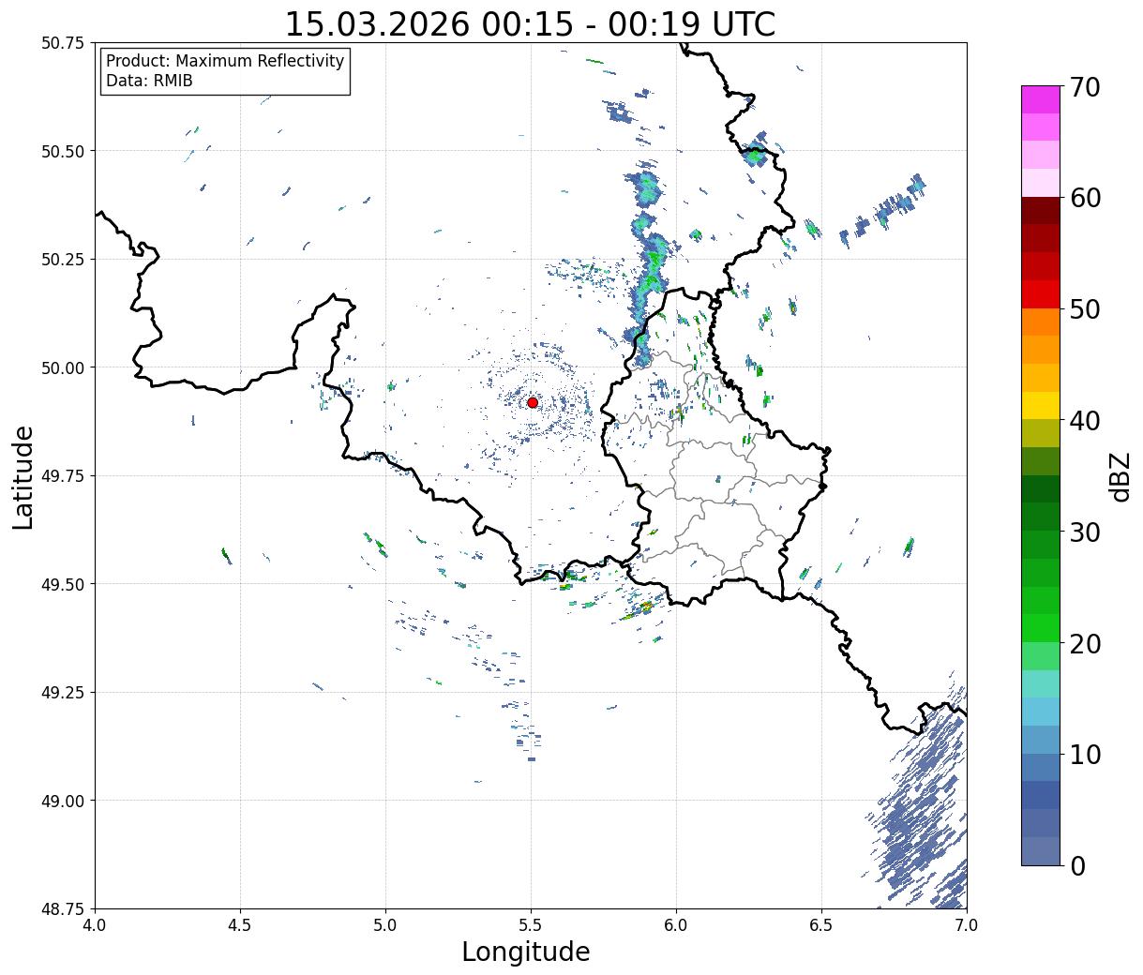Click the latitude tick label 50.75
This screenshot has width=1143, height=975.
coord(63,43)
